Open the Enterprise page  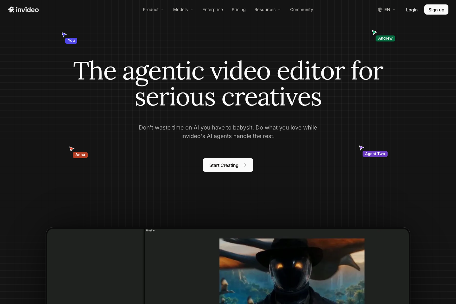point(212,10)
